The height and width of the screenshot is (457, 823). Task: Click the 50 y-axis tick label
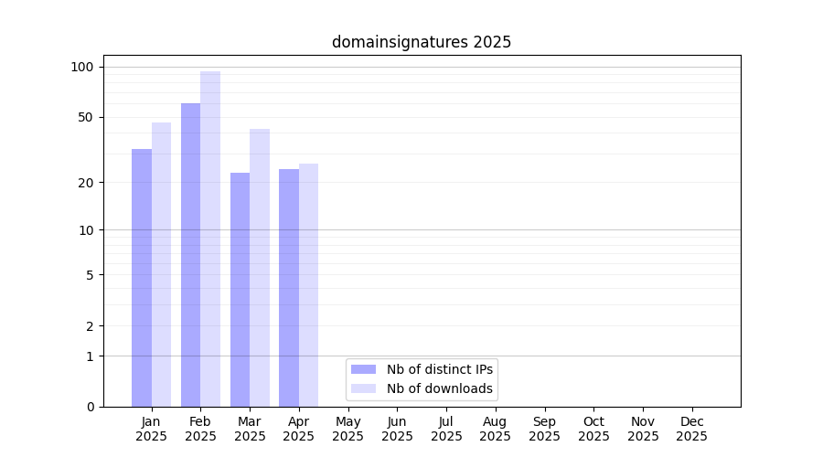tap(86, 117)
